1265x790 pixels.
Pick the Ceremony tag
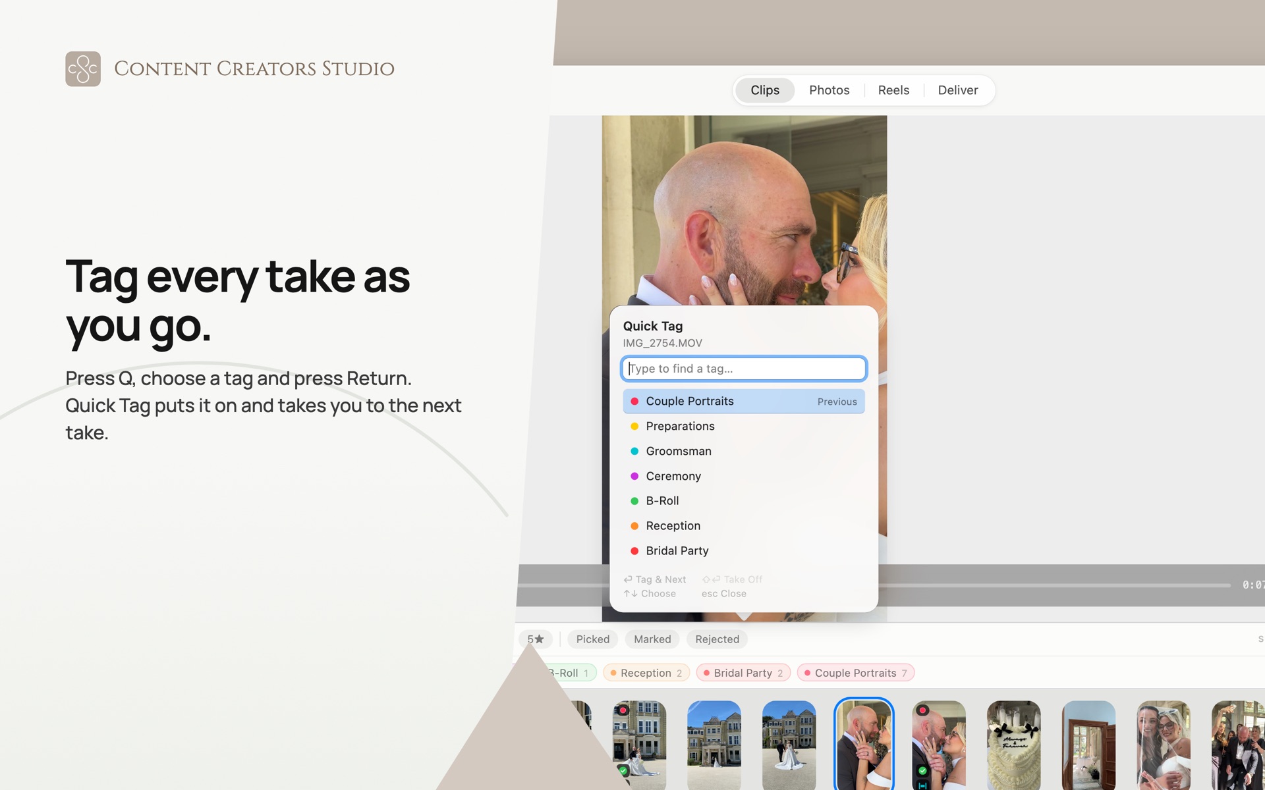point(744,476)
